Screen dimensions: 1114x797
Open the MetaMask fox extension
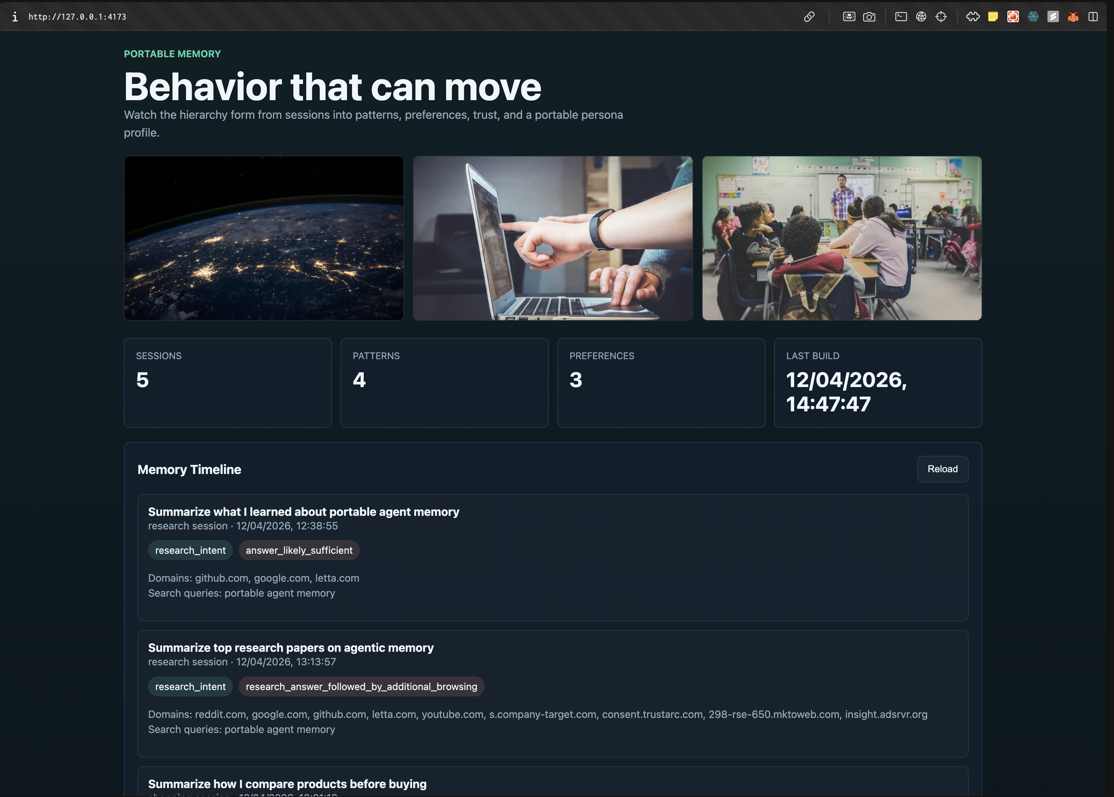coord(1073,17)
